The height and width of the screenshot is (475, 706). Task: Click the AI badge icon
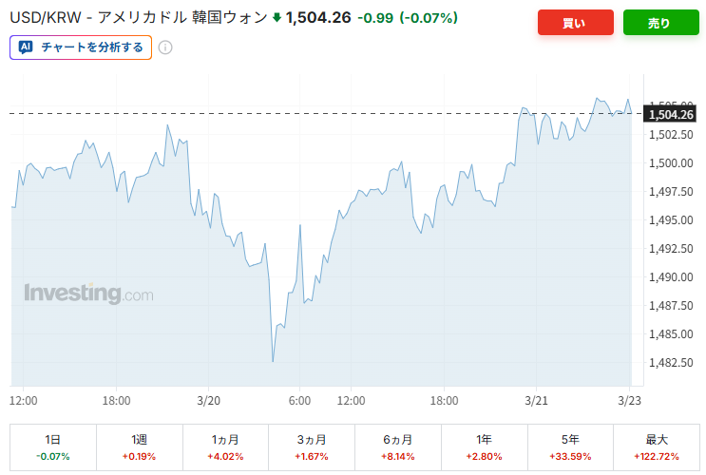click(x=26, y=47)
